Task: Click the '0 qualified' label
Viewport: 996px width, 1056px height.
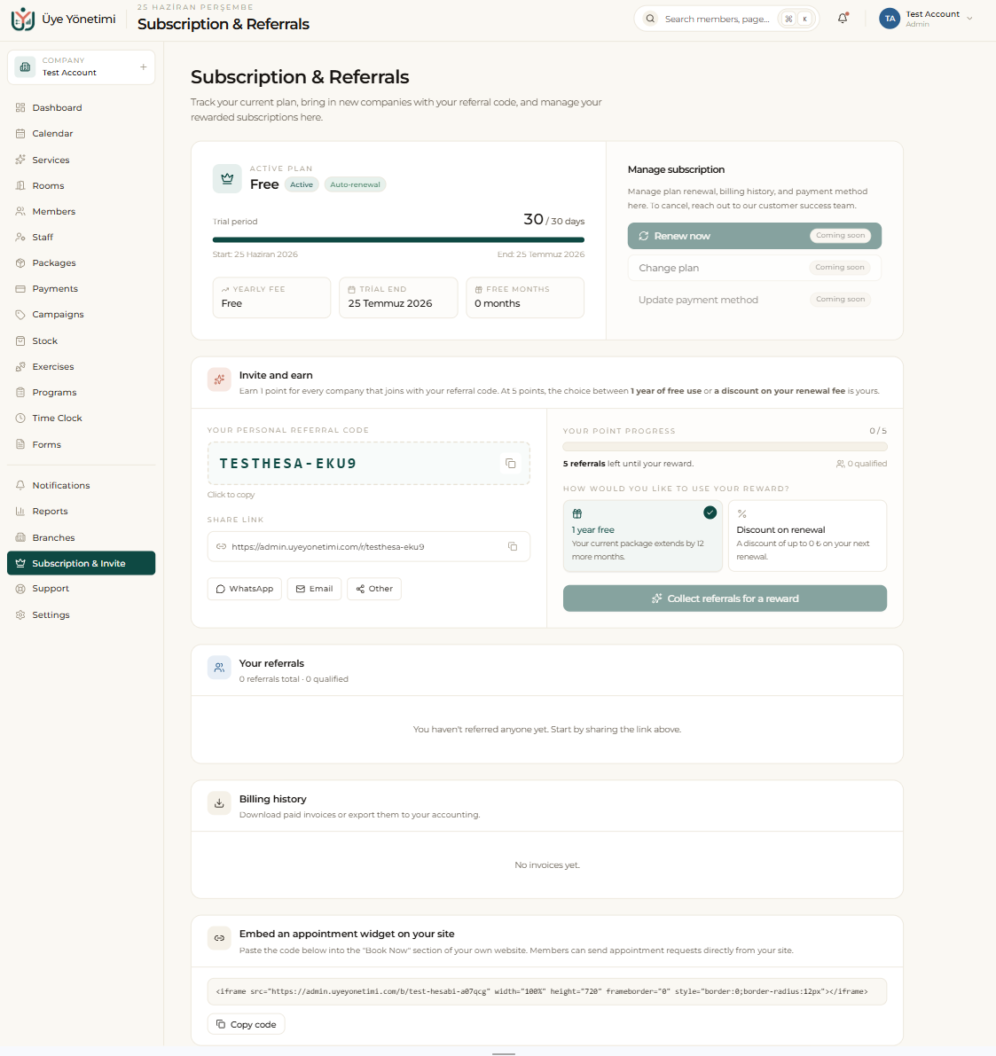Action: [862, 464]
